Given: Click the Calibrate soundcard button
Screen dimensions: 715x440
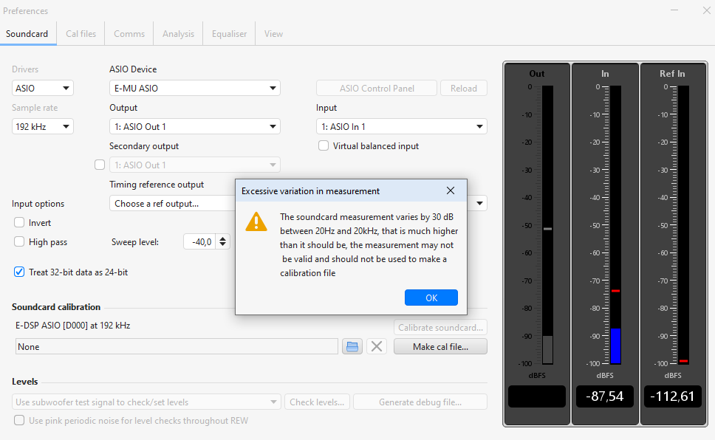Looking at the screenshot, I should [440, 327].
